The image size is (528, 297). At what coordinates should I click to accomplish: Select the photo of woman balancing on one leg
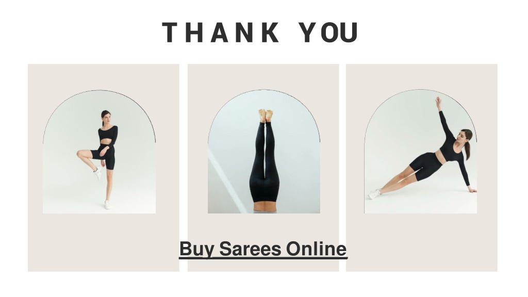[x=100, y=152]
